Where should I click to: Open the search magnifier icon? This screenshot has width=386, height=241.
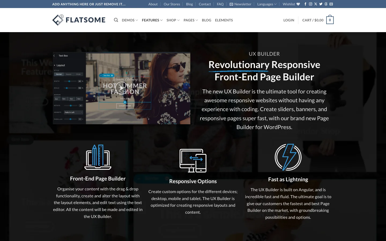tap(116, 20)
